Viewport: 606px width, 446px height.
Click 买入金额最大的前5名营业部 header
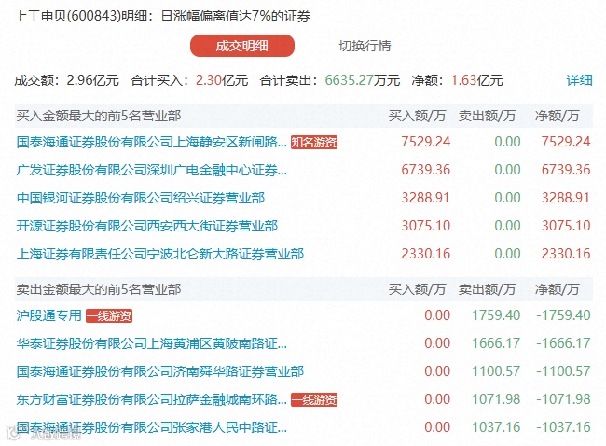point(99,116)
